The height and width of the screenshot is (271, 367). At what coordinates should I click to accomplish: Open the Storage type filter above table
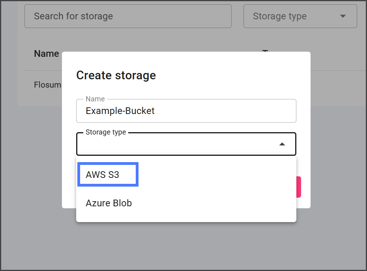(x=300, y=16)
